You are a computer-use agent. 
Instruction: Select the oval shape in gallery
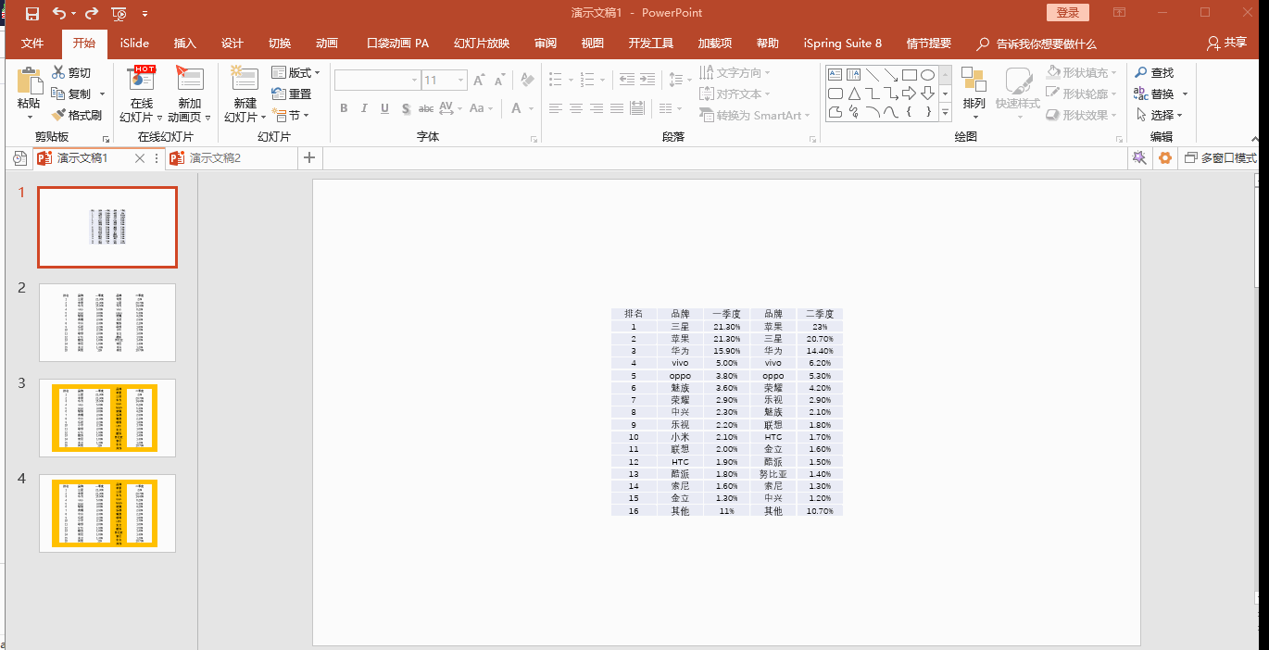(927, 75)
